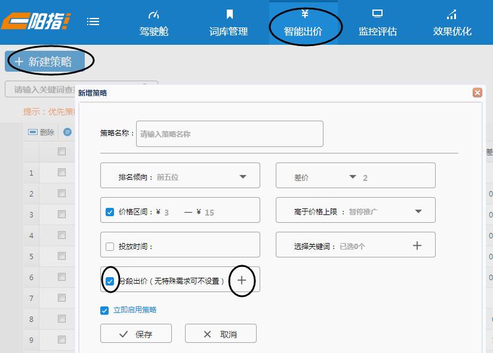493x353 pixels.
Task: Click the 策略名称 input field
Action: pos(229,134)
